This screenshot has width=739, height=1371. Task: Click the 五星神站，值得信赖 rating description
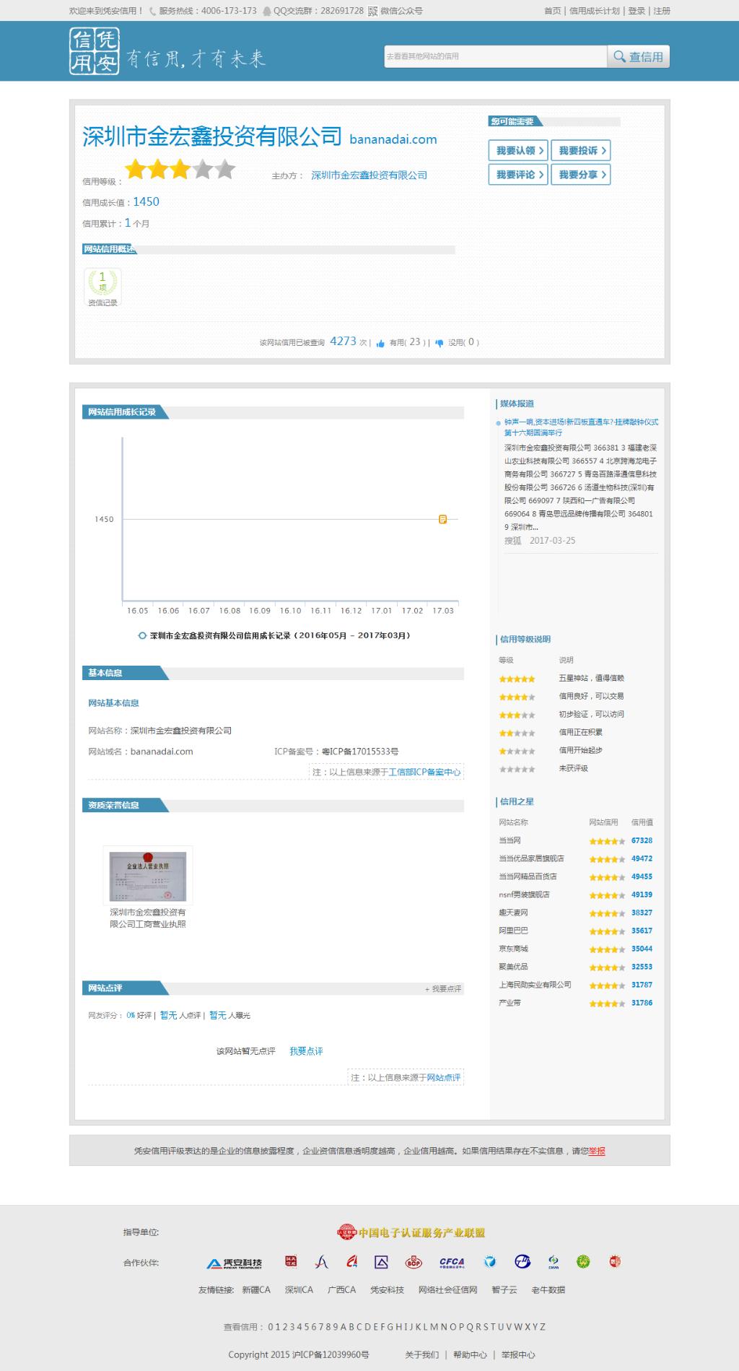(591, 678)
